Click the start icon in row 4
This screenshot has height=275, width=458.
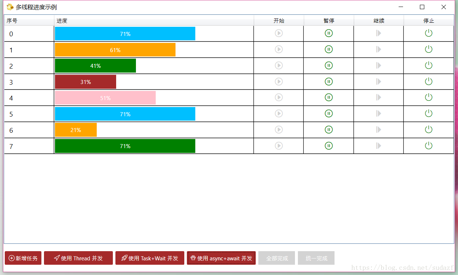(x=279, y=97)
